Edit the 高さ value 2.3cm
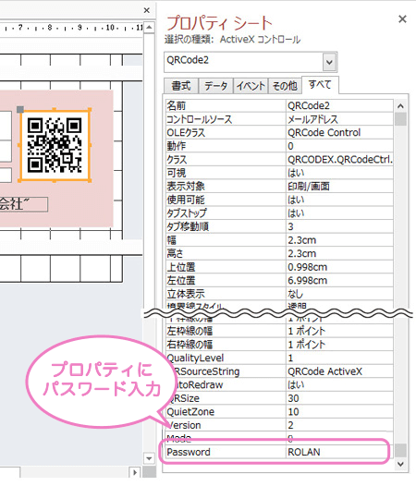Image resolution: width=416 pixels, height=486 pixels. click(339, 253)
